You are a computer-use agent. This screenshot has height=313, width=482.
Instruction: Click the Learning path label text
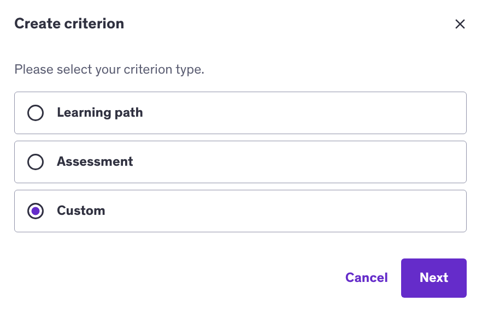(100, 113)
